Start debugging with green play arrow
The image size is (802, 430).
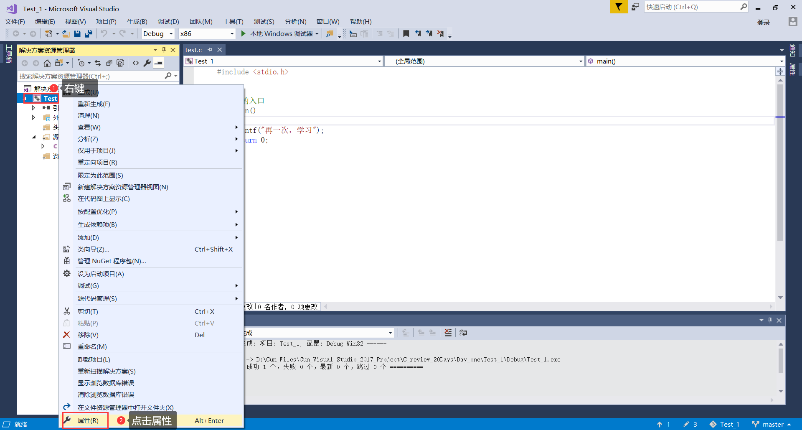pyautogui.click(x=244, y=34)
